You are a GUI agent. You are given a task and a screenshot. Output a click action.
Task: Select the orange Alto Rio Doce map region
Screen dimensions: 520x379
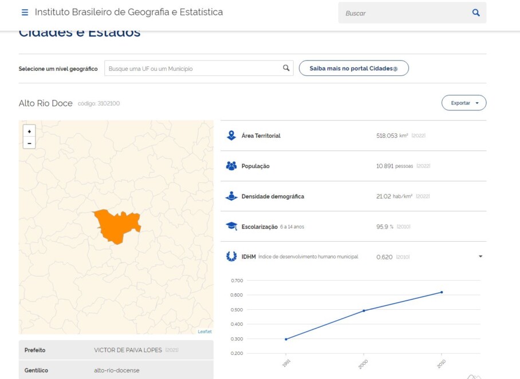[x=116, y=226]
